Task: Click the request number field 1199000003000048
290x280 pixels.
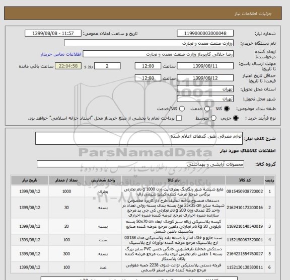Action: point(205,33)
